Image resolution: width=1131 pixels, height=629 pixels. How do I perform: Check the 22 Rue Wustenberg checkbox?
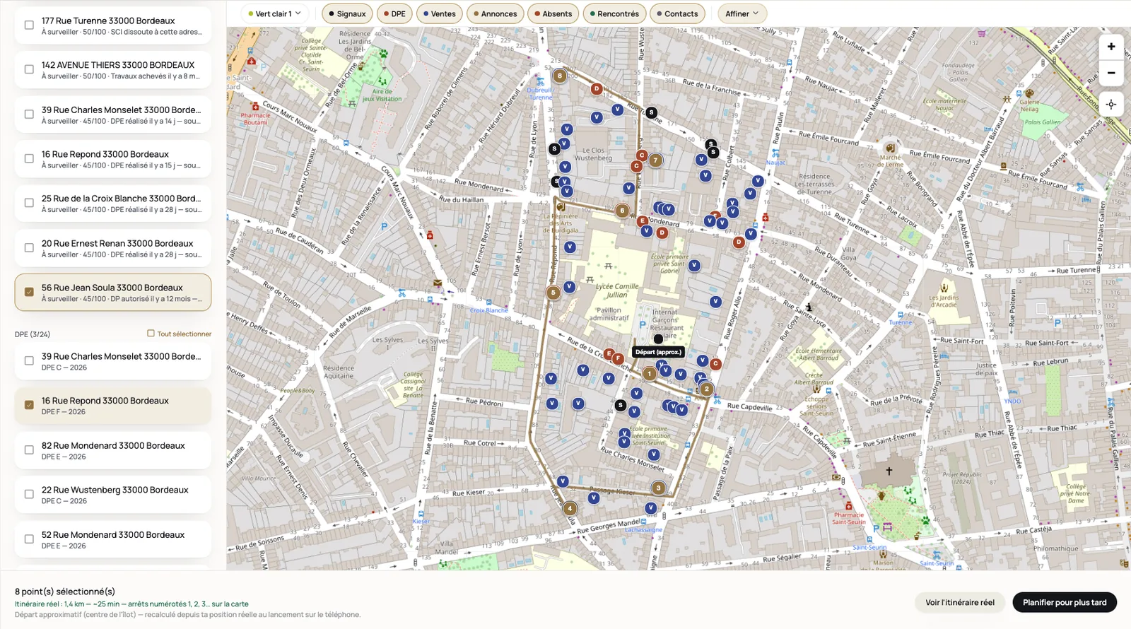tap(29, 494)
